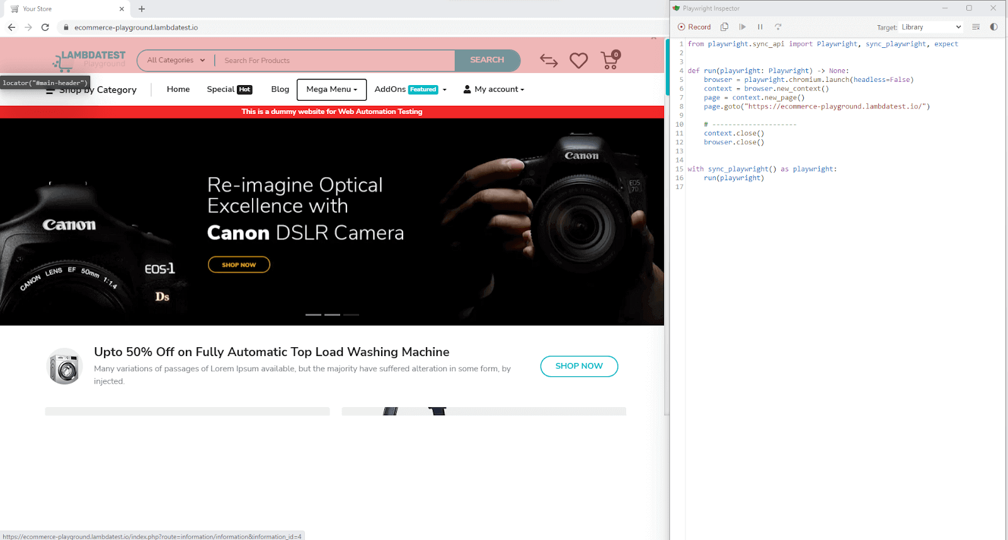Screen dimensions: 1008x540
Task: Select the third carousel slide indicator
Action: click(351, 314)
